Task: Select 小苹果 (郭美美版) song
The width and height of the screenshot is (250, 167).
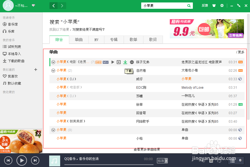Action: tap(71, 121)
